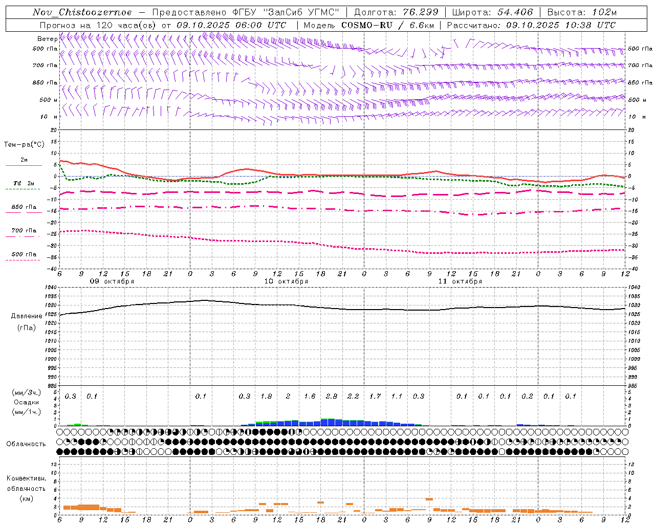Click the 1.7 precipitation value
Image resolution: width=655 pixels, height=524 pixels.
(x=375, y=397)
